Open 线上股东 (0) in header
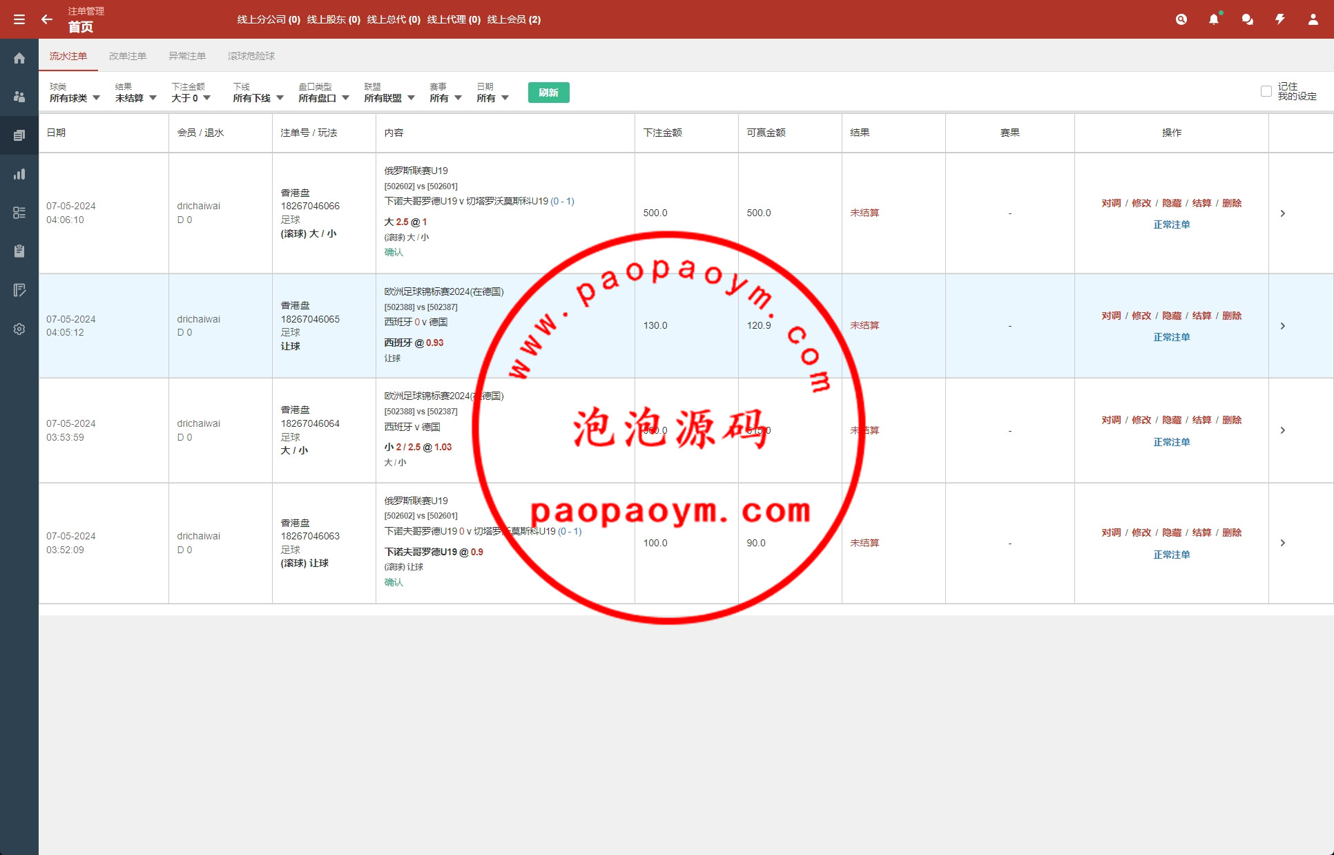1334x855 pixels. tap(333, 19)
